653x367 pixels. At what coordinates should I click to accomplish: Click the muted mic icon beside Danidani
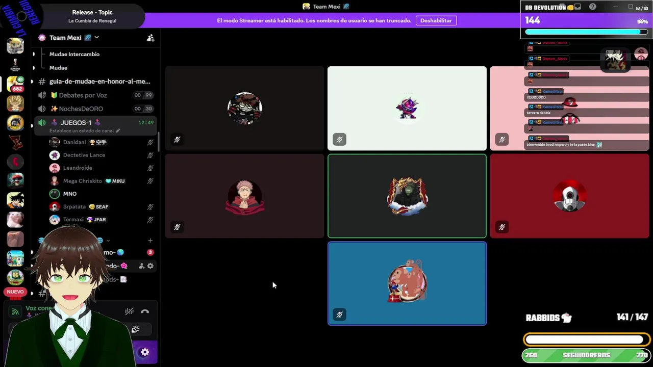(x=150, y=143)
